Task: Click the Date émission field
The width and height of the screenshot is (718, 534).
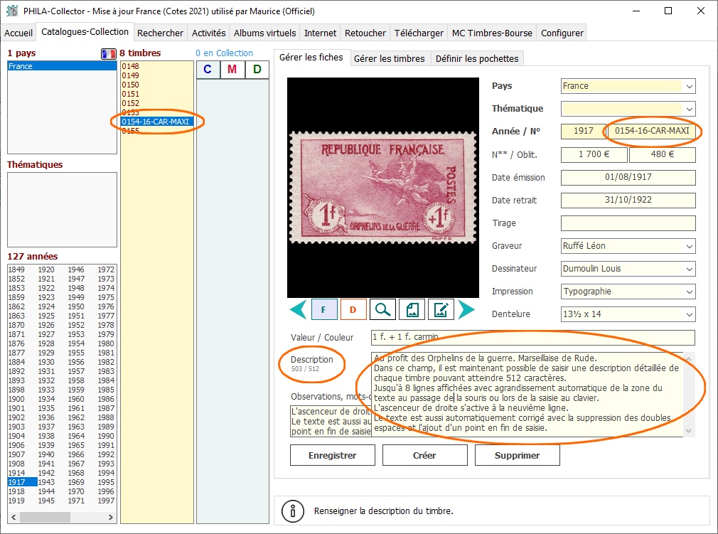Action: point(628,177)
